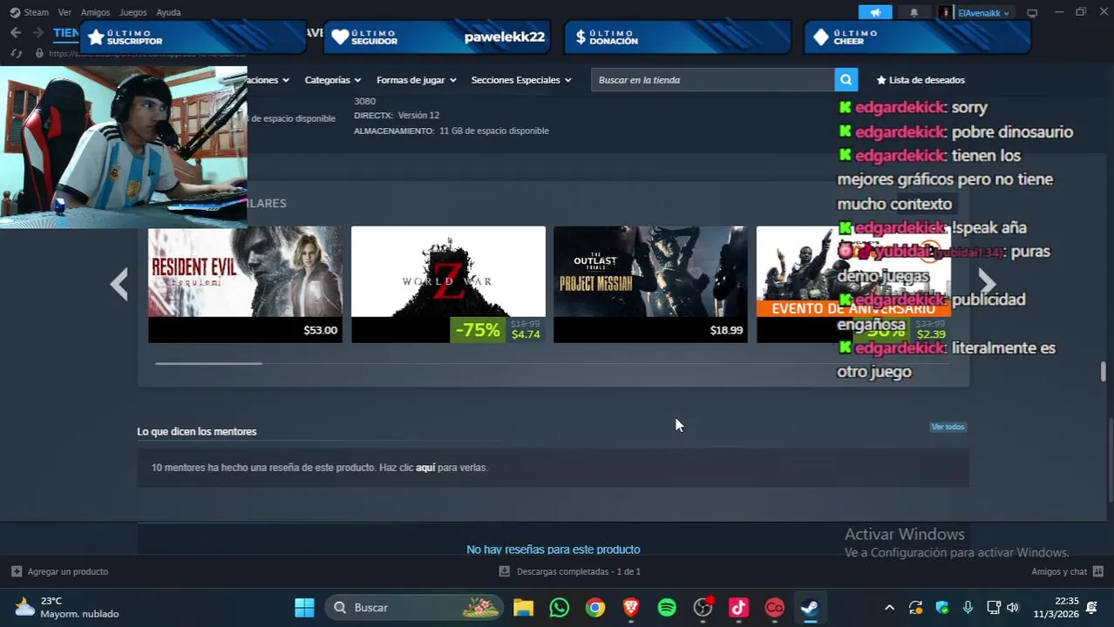Open network settings tray icon

click(994, 608)
